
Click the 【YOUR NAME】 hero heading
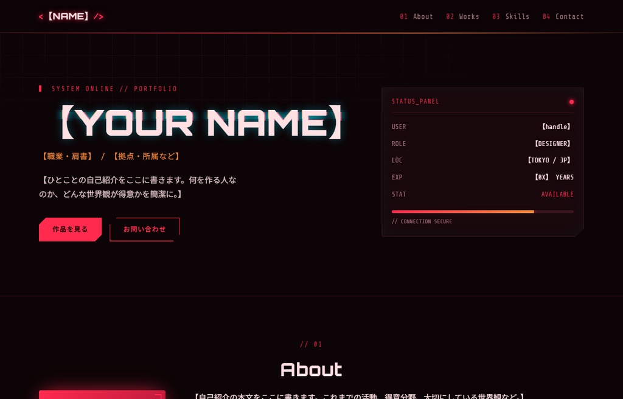coord(202,123)
